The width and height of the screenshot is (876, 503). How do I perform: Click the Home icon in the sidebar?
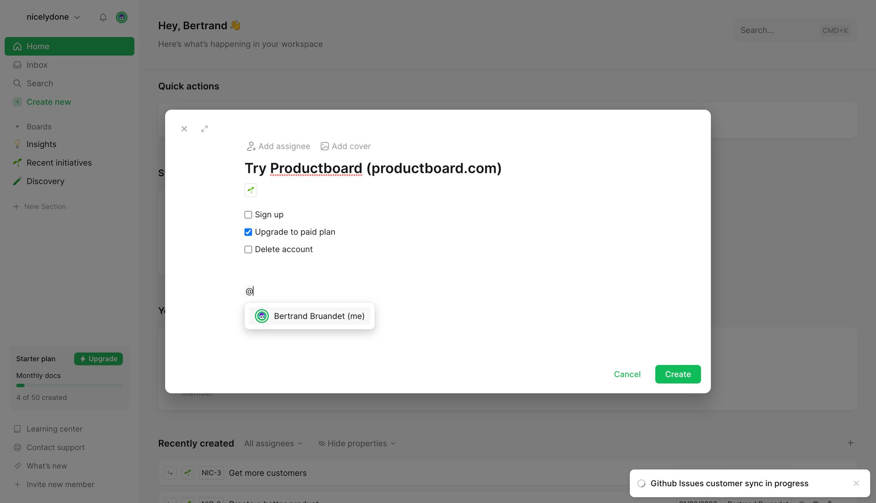17,46
